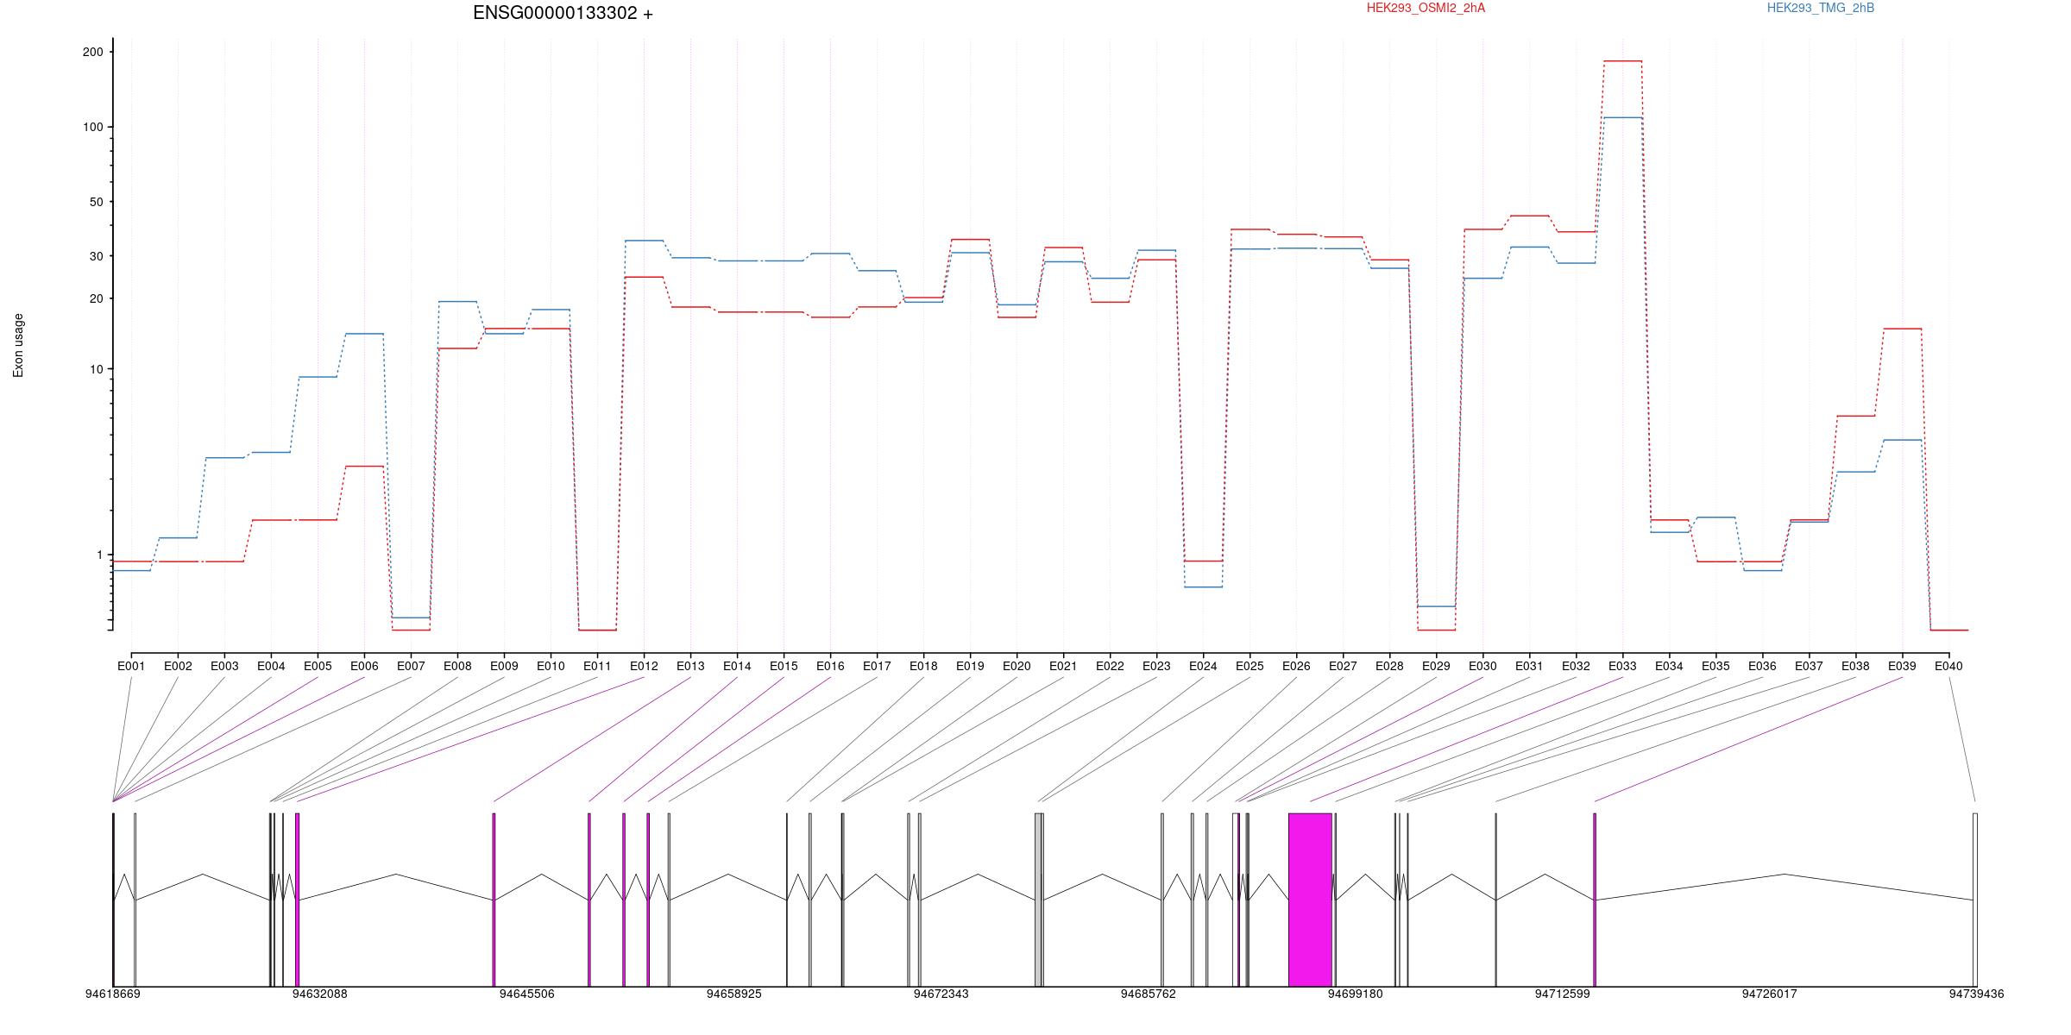The image size is (2071, 1035).
Task: Click exon label E016
Action: (x=830, y=666)
